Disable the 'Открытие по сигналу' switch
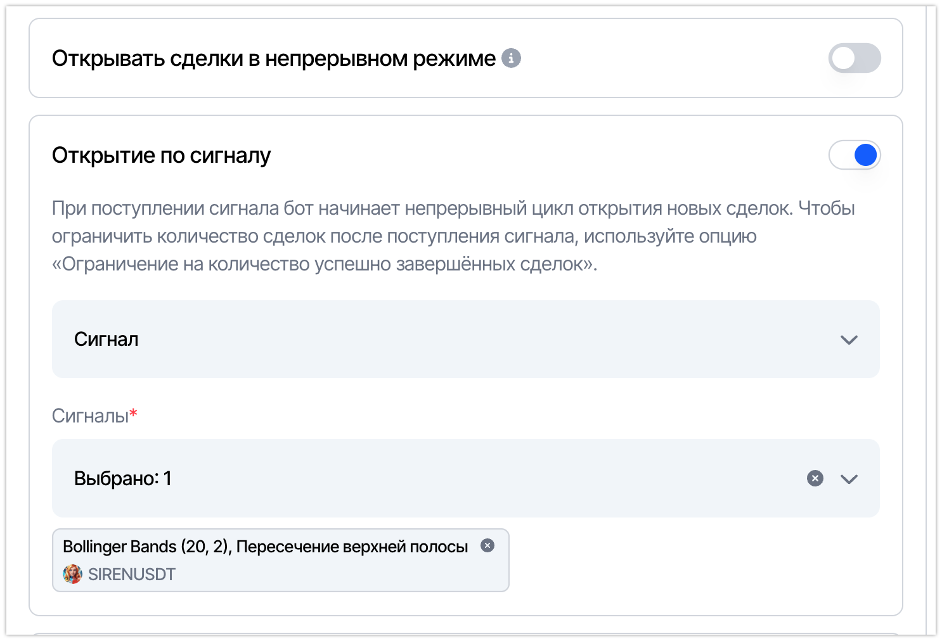The height and width of the screenshot is (641, 942). coord(855,155)
